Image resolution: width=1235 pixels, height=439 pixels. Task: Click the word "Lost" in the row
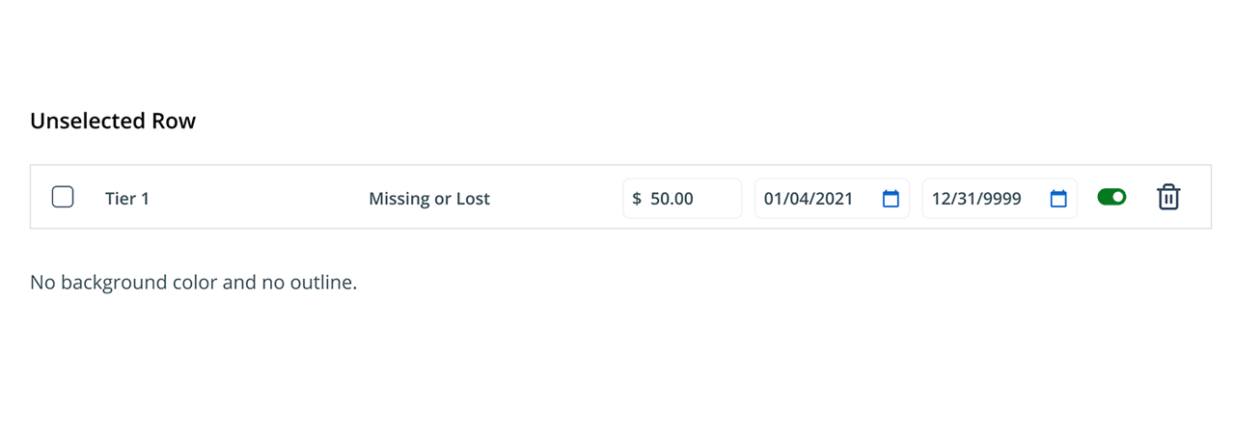[x=473, y=199]
